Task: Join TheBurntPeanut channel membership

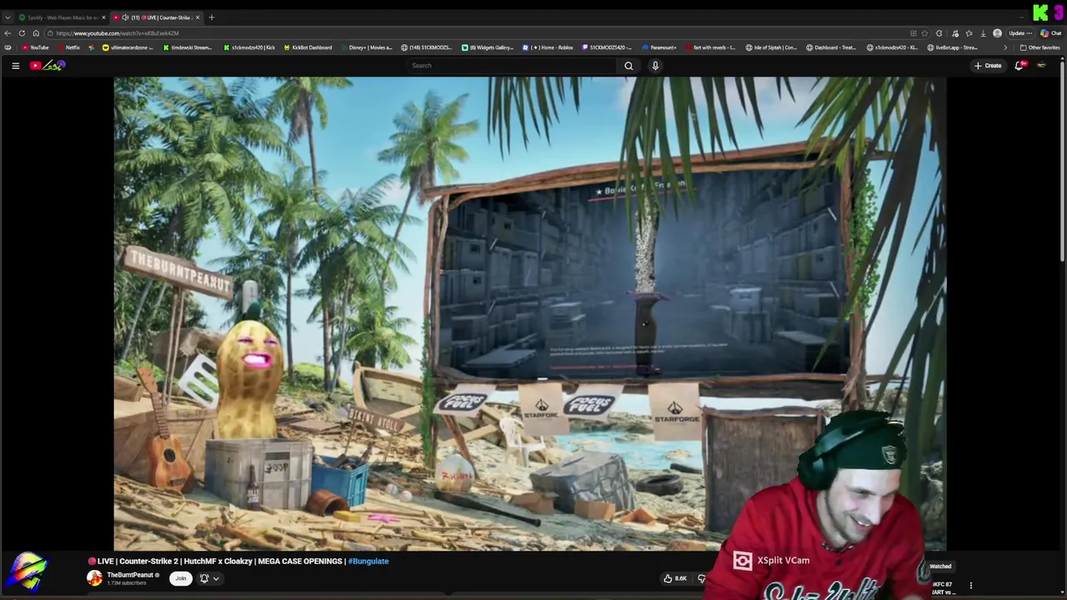Action: click(x=180, y=578)
